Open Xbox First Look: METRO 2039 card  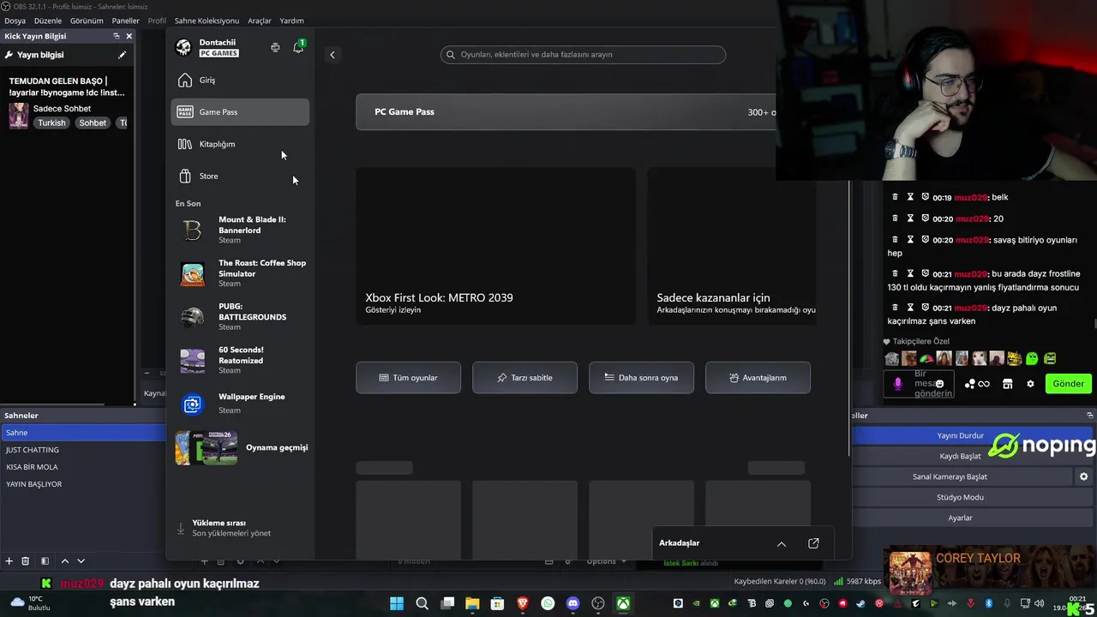coord(495,247)
